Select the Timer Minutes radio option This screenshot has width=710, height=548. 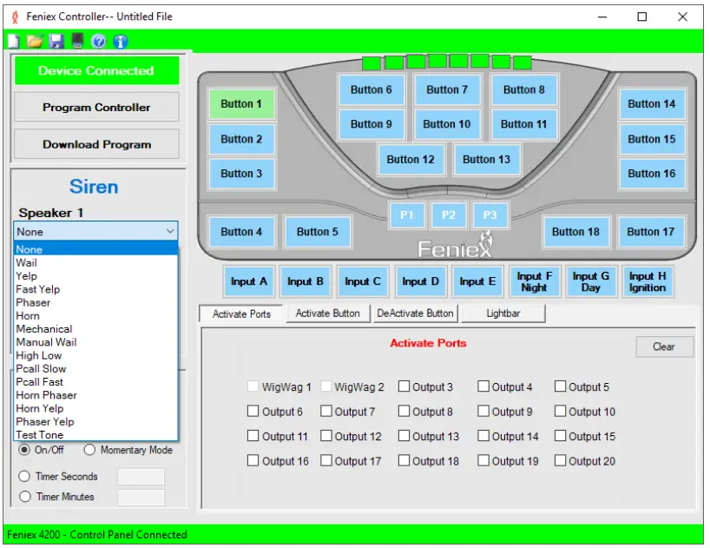[24, 497]
